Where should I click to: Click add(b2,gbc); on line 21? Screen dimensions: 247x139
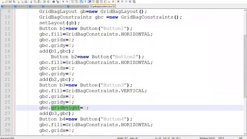pos(57,80)
